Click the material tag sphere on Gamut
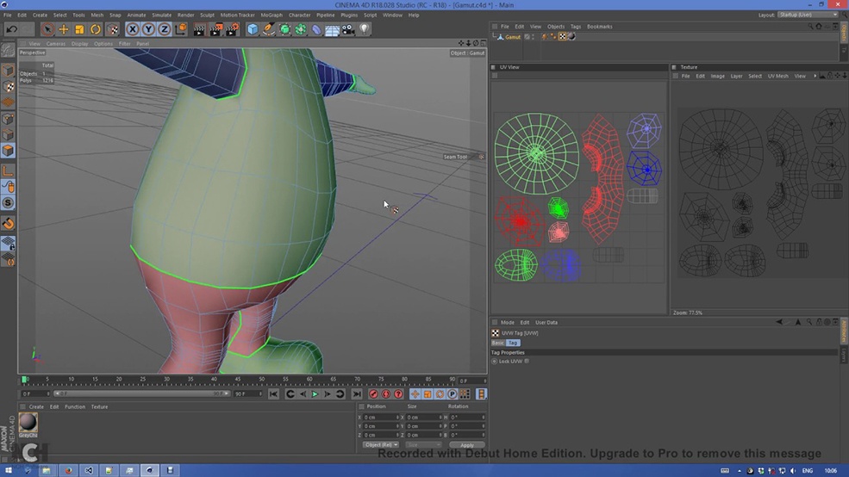This screenshot has width=849, height=477. click(x=571, y=37)
